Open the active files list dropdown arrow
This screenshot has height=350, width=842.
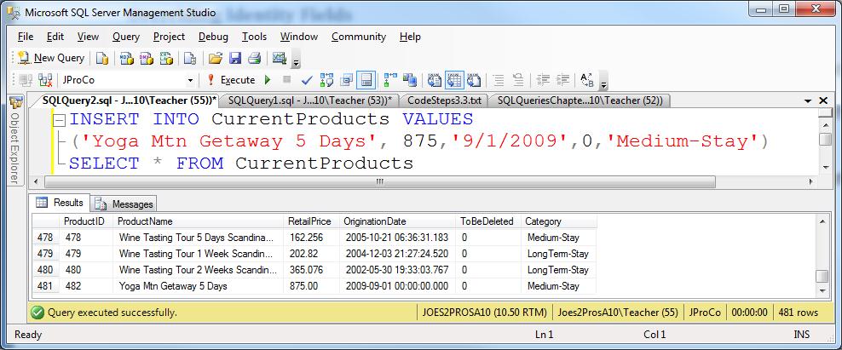click(x=808, y=101)
